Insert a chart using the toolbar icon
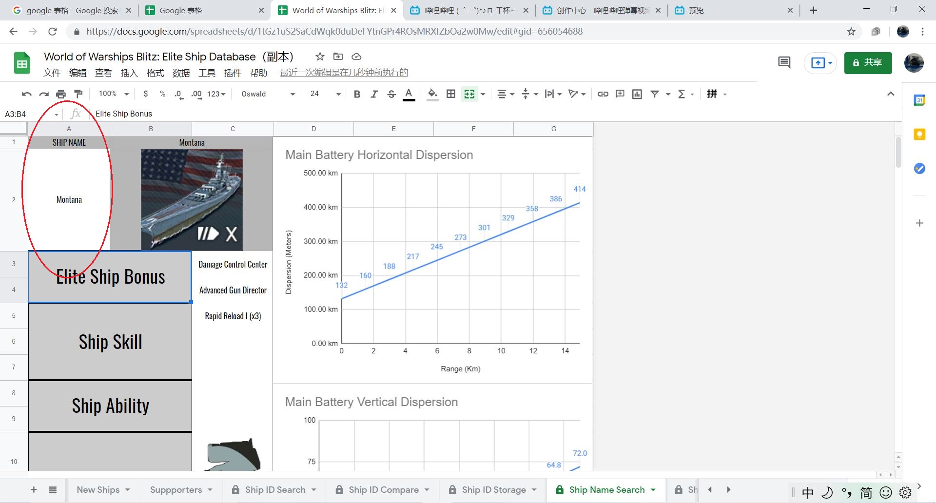 point(637,94)
